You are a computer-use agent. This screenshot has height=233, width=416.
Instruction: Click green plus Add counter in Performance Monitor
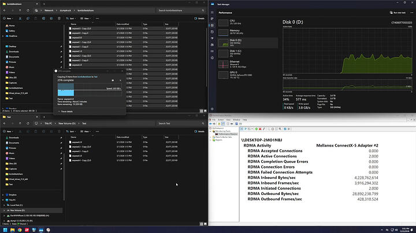click(257, 129)
